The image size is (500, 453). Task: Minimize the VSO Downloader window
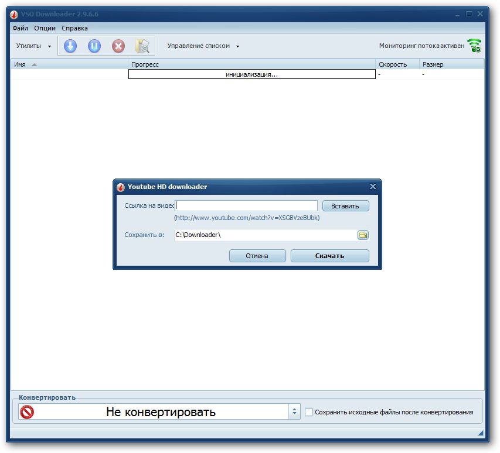458,14
